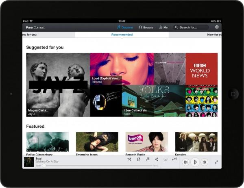244x188 pixels.
Task: Toggle shuffle playback icon
Action: point(129,159)
